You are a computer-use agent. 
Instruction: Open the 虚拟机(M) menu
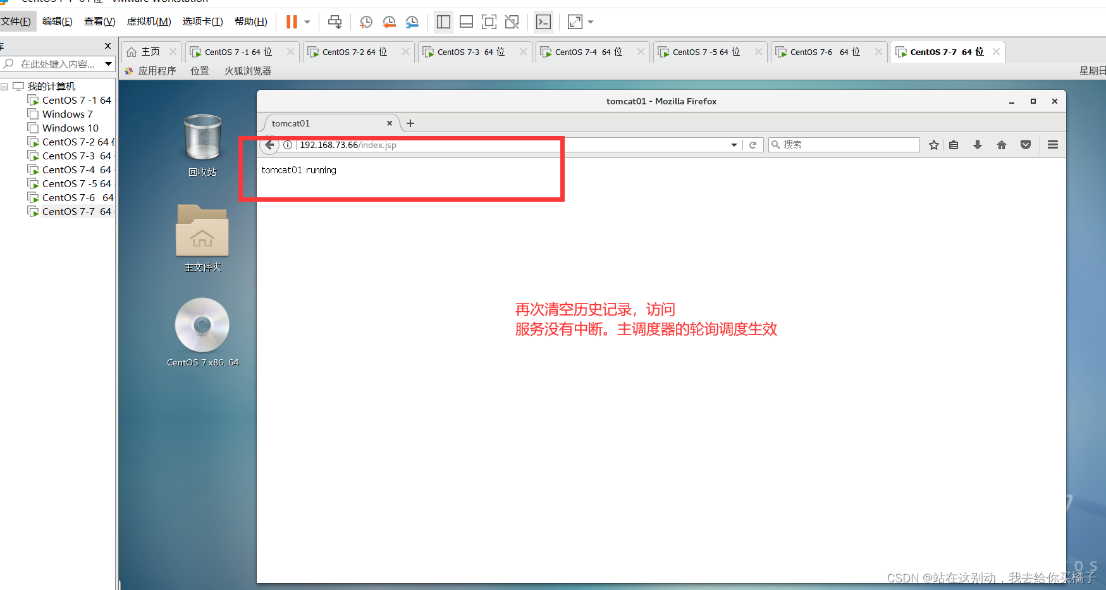click(x=149, y=21)
